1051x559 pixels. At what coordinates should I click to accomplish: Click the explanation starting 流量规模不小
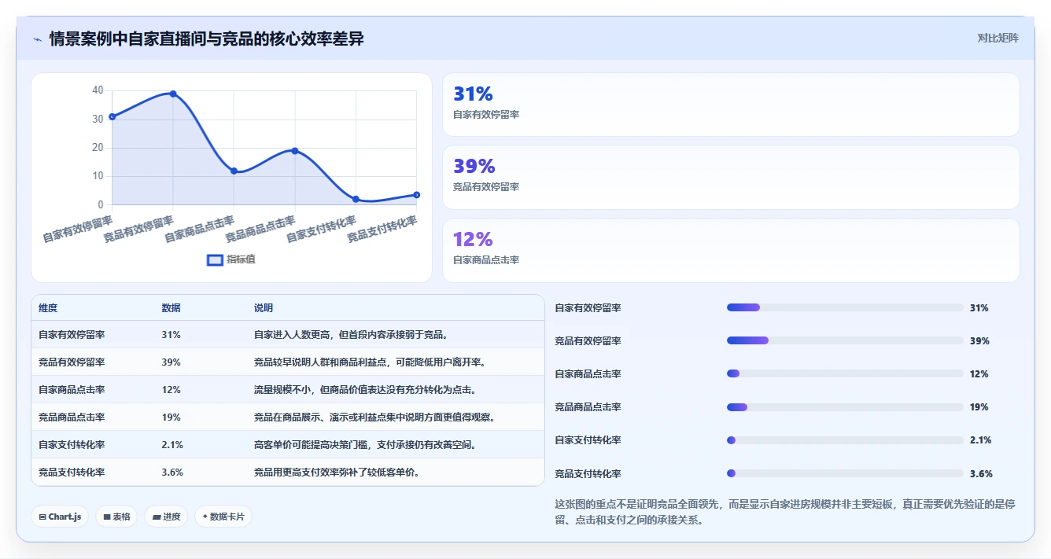[365, 390]
